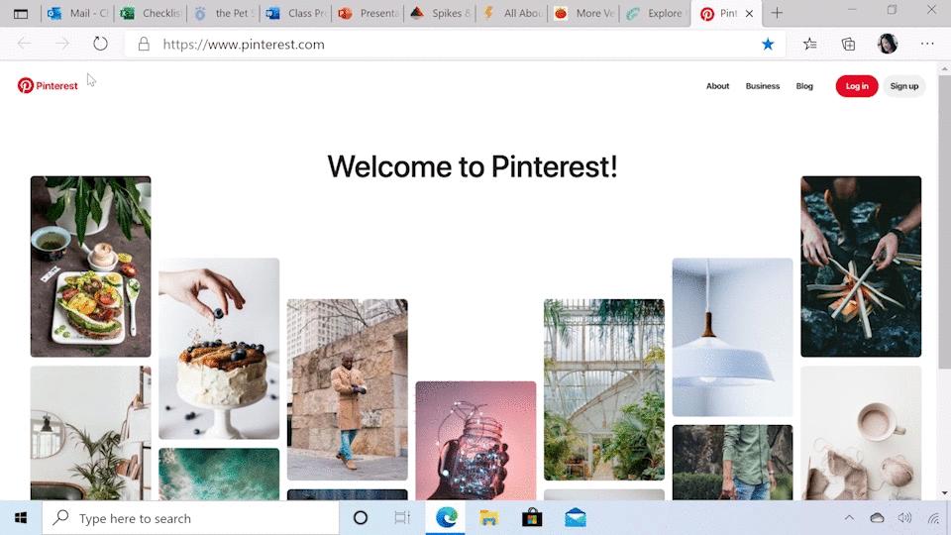Switch to the All About tab
Image resolution: width=951 pixels, height=535 pixels.
tap(512, 13)
